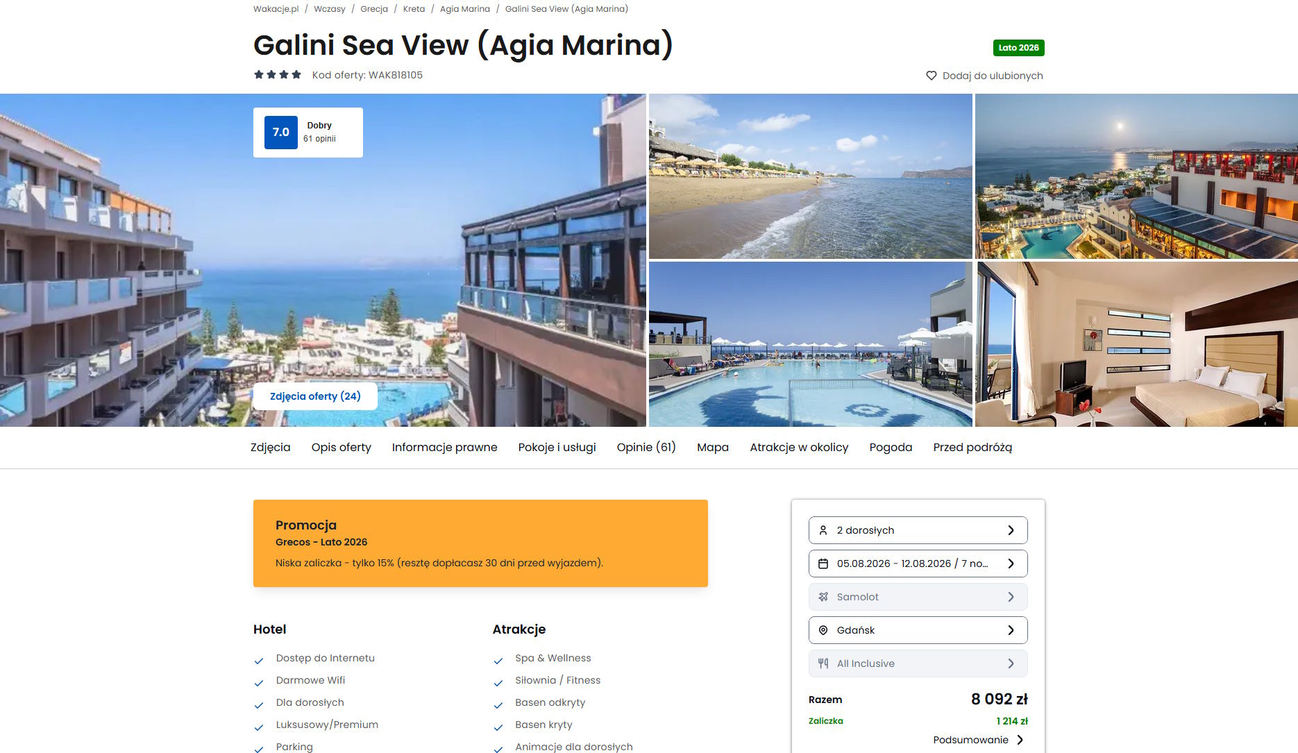Click the heart icon for favorites
Image resolution: width=1298 pixels, height=753 pixels.
[x=931, y=76]
